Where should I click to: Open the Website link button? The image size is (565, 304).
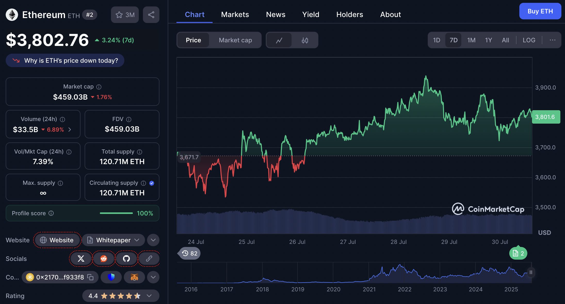[57, 240]
